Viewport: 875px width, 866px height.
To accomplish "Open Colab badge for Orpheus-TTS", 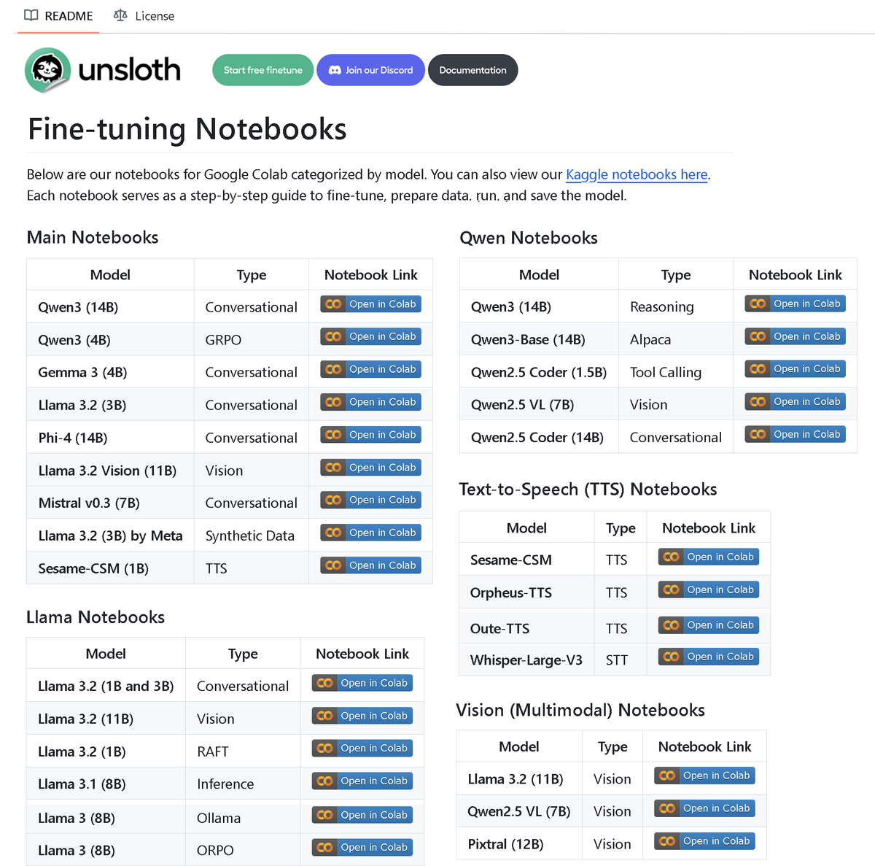I will pos(708,589).
